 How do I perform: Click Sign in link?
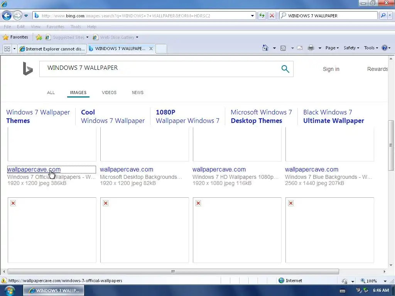pos(331,69)
